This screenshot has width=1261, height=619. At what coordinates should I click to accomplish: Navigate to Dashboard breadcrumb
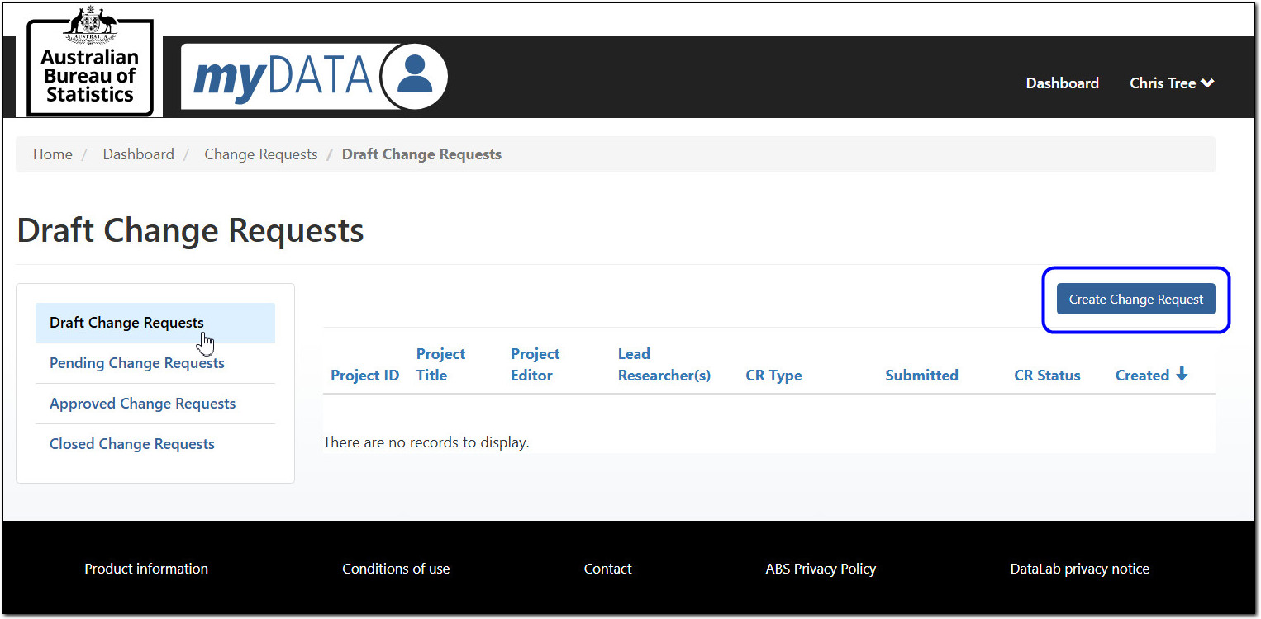[138, 154]
